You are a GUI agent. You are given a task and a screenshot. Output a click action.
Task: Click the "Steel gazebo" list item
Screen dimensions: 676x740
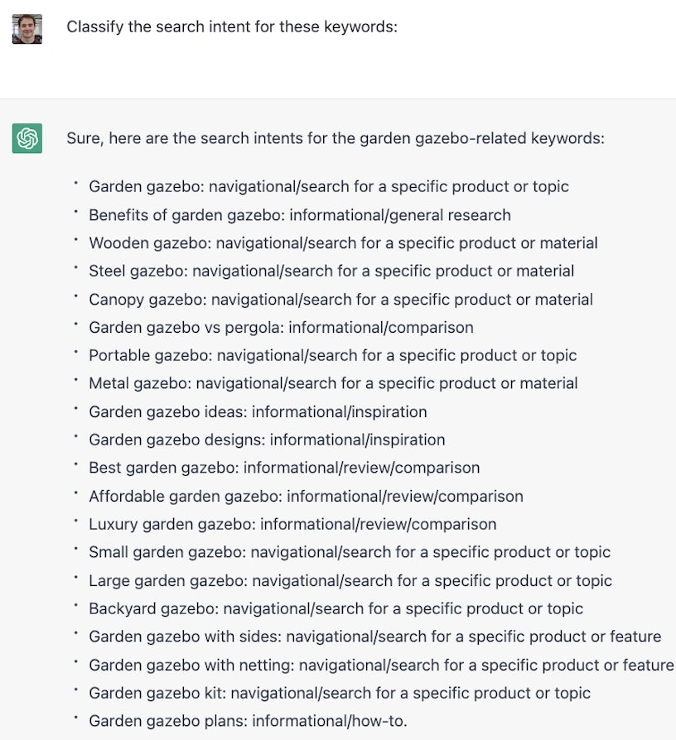331,271
